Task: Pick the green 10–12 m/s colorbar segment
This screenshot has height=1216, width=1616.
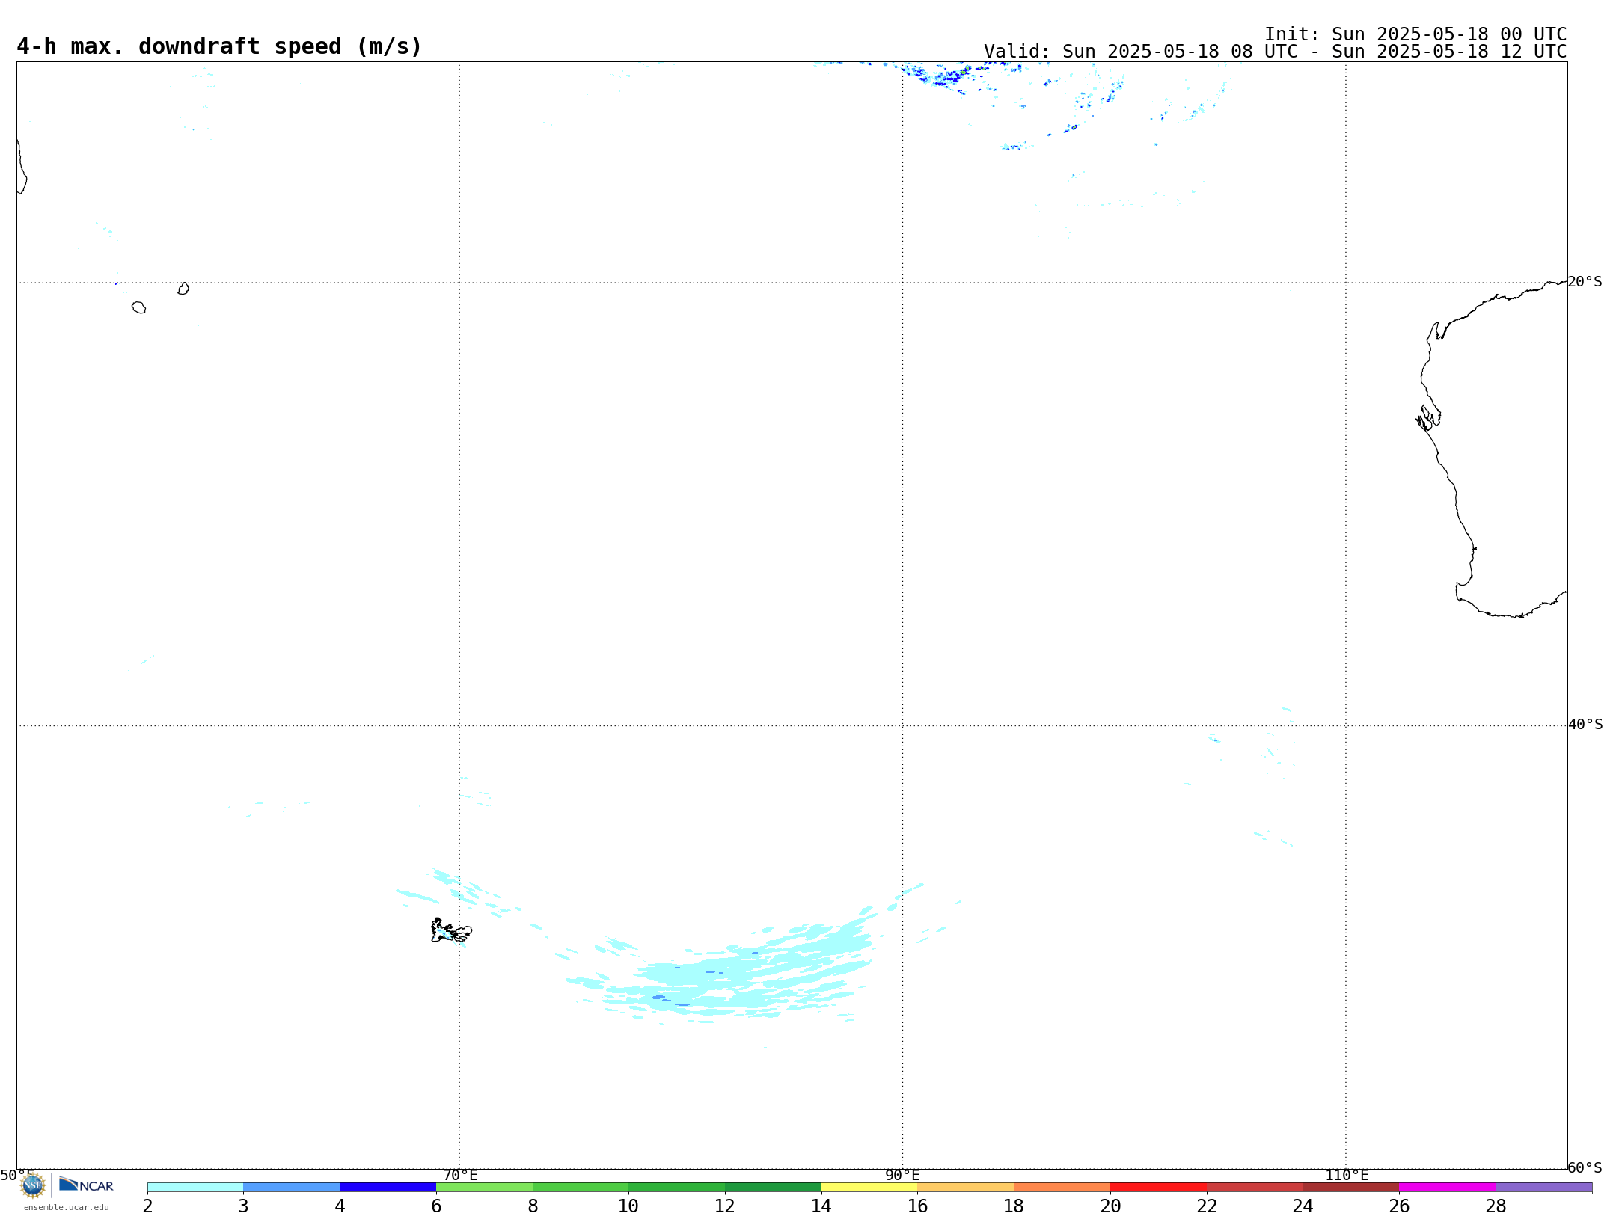Action: click(677, 1187)
